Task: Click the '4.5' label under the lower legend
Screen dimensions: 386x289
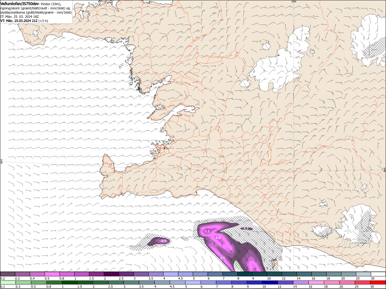Action: click(172, 287)
